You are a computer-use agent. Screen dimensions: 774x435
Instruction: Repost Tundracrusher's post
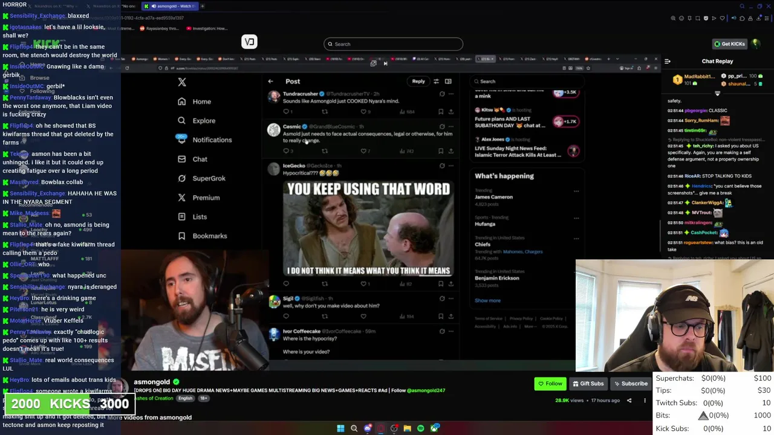[x=325, y=112]
